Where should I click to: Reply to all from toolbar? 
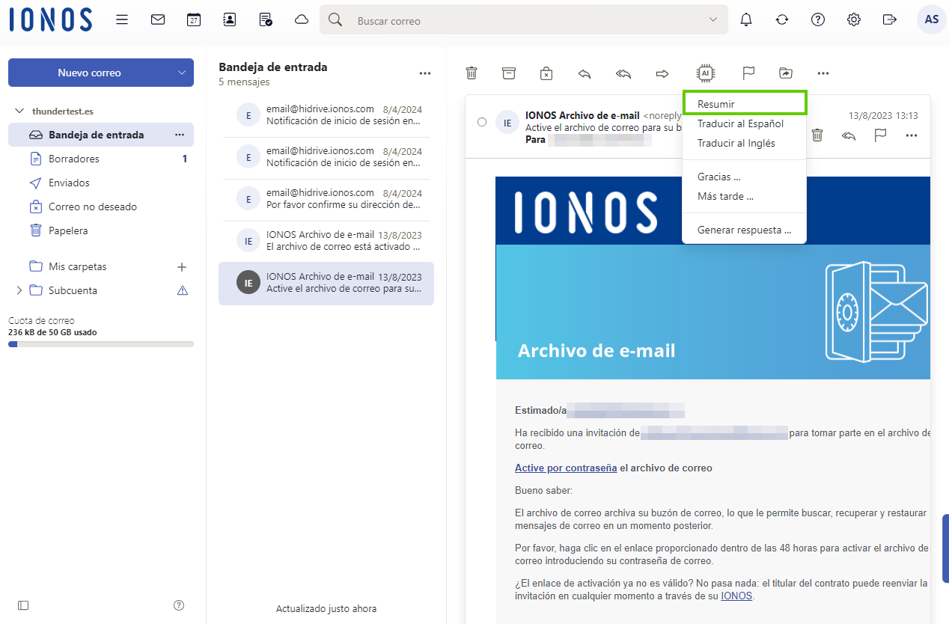coord(623,73)
